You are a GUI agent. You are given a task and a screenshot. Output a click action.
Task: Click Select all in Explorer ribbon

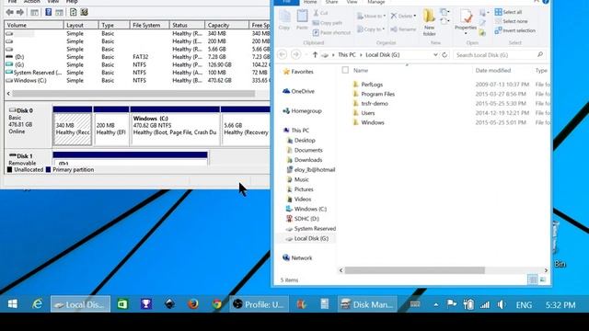[x=508, y=12]
